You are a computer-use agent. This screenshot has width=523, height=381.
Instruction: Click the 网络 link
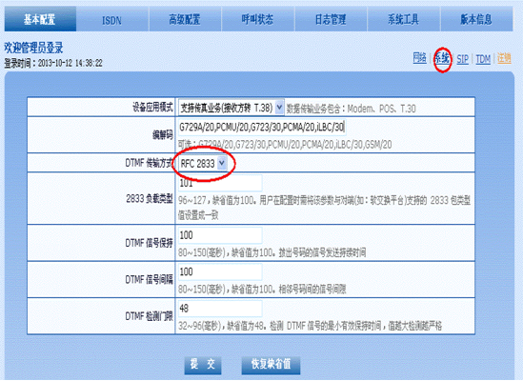(419, 58)
